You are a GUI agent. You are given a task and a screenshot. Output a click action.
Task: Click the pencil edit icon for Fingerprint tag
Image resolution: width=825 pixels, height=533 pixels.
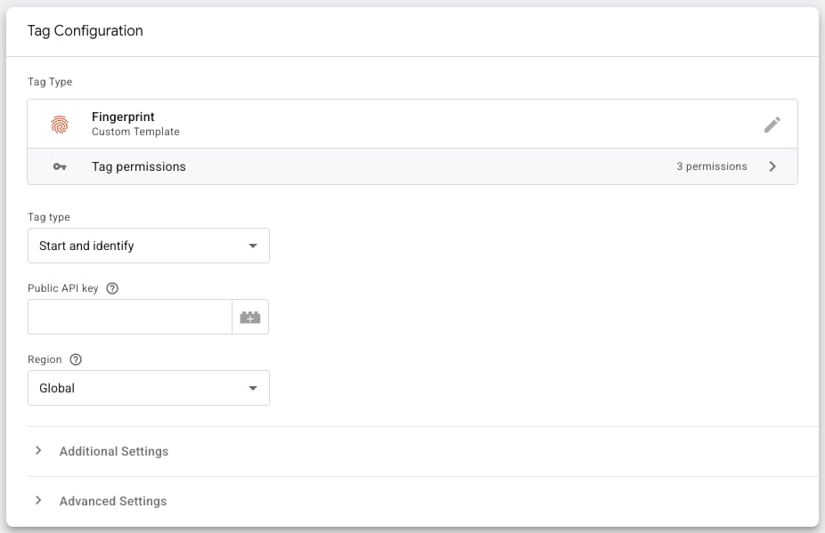pyautogui.click(x=772, y=125)
